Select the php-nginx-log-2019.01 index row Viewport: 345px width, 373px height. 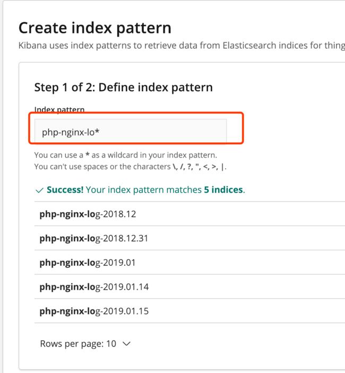[189, 263]
